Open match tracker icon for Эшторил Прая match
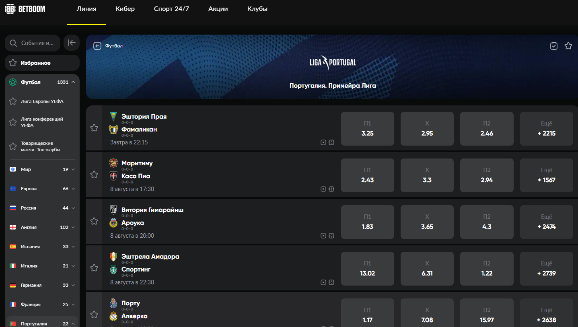The width and height of the screenshot is (578, 327). 331,142
